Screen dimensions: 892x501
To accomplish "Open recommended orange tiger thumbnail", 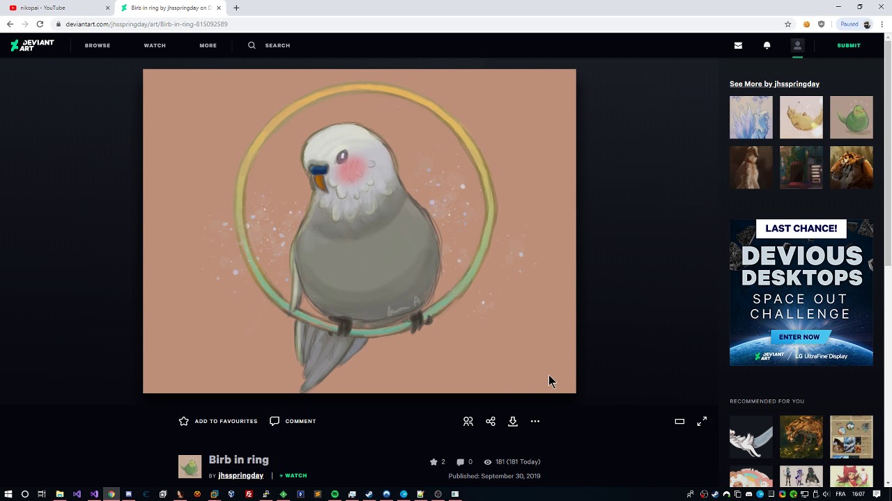I will (801, 437).
